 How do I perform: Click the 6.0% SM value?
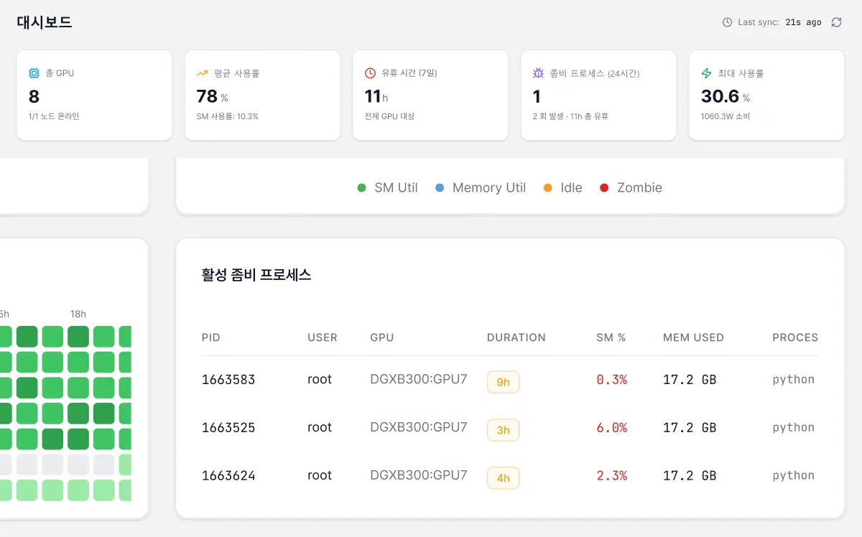point(612,428)
